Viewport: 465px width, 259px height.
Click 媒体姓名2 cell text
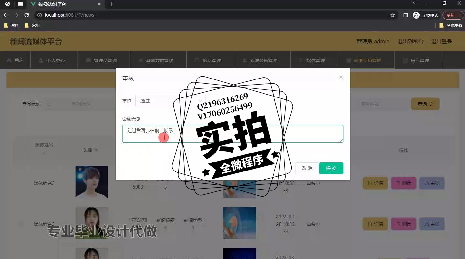click(44, 224)
